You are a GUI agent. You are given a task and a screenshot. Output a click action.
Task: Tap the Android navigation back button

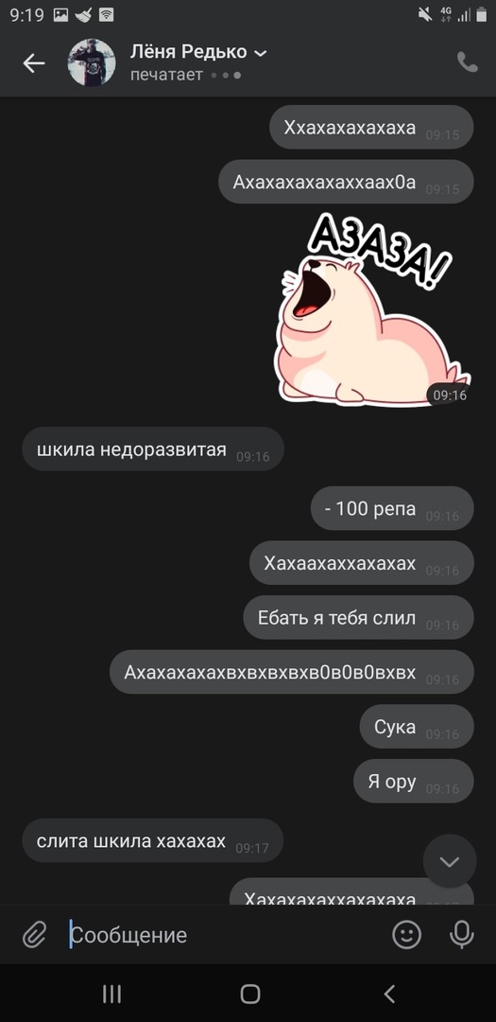coord(389,994)
